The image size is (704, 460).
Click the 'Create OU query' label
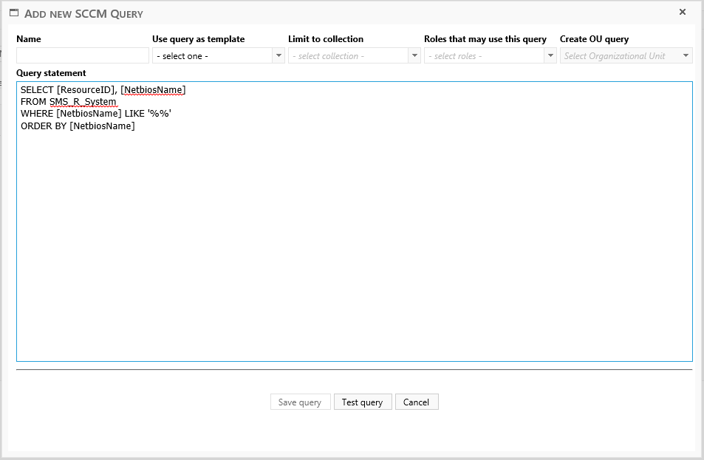(594, 39)
